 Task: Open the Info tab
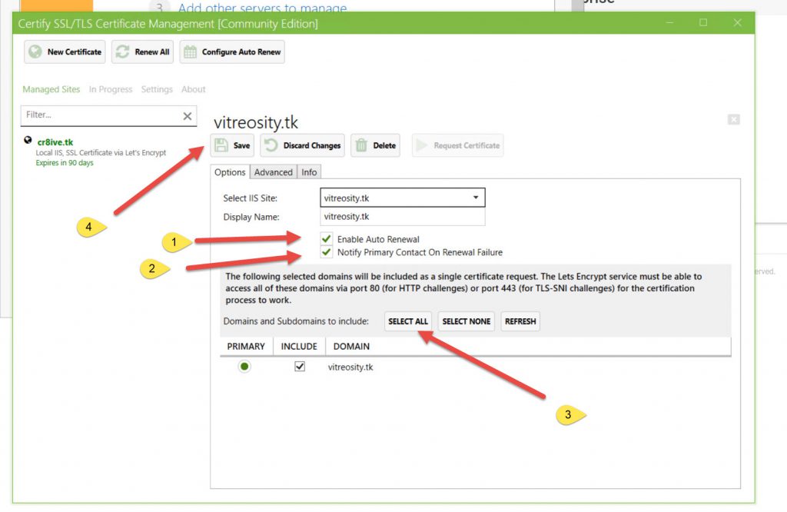[309, 172]
